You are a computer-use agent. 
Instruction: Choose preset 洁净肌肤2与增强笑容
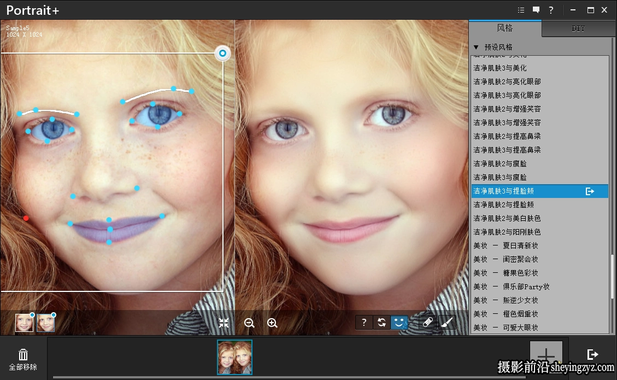point(540,109)
